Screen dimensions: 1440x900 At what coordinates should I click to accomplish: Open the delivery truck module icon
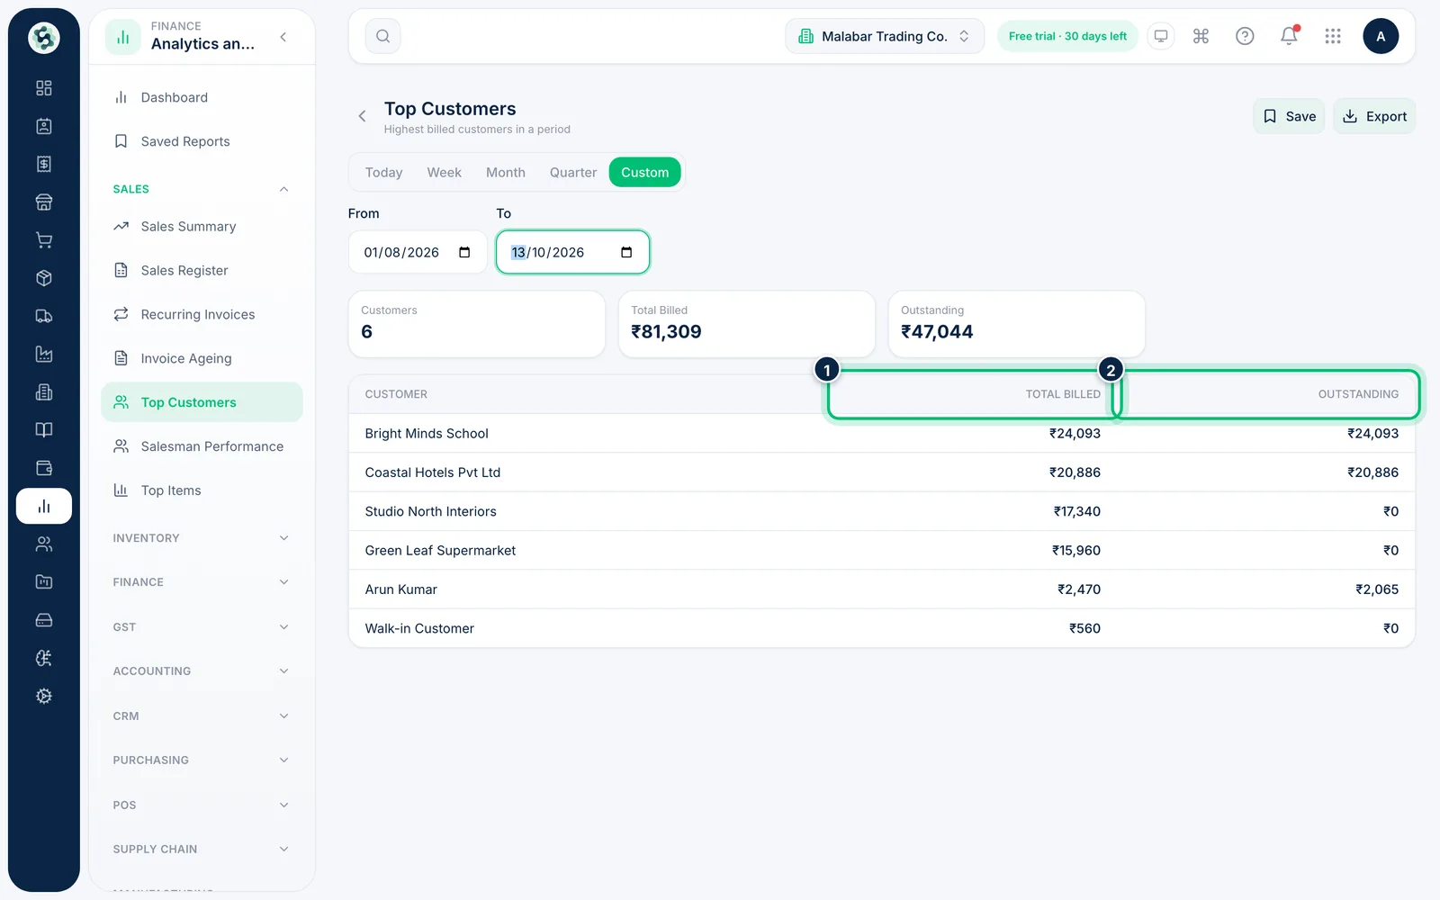tap(44, 316)
